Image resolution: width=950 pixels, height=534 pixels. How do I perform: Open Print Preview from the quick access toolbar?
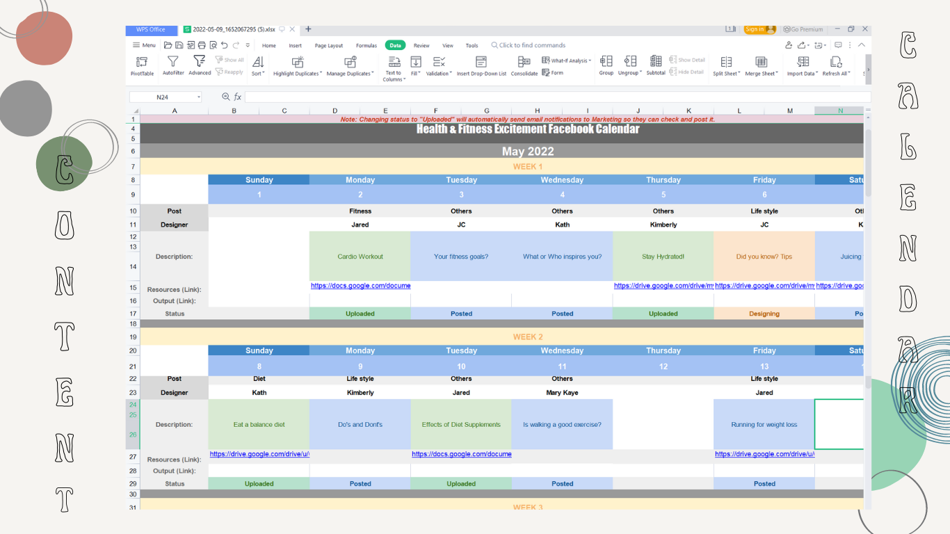tap(213, 45)
